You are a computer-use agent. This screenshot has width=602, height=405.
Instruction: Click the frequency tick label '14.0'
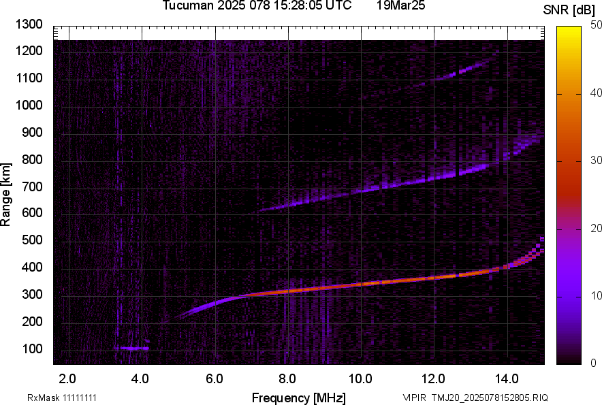tap(507, 379)
